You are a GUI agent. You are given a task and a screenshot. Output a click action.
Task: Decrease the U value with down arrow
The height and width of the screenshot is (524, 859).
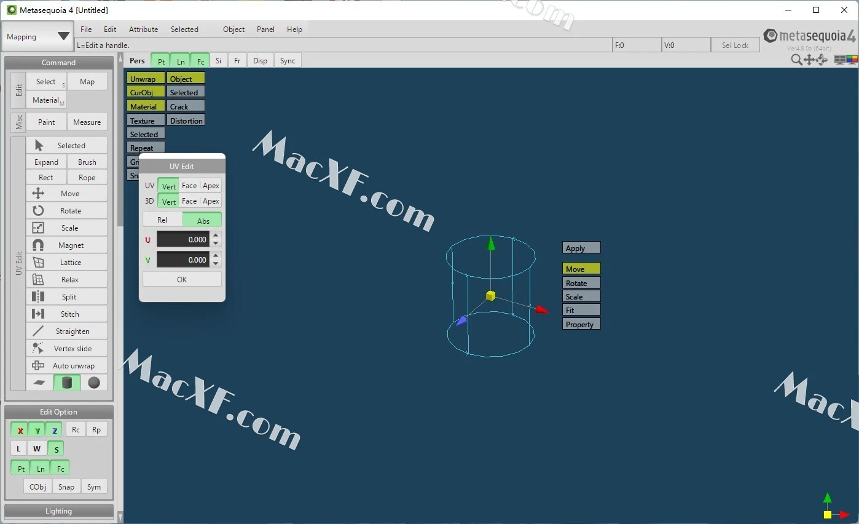click(216, 244)
